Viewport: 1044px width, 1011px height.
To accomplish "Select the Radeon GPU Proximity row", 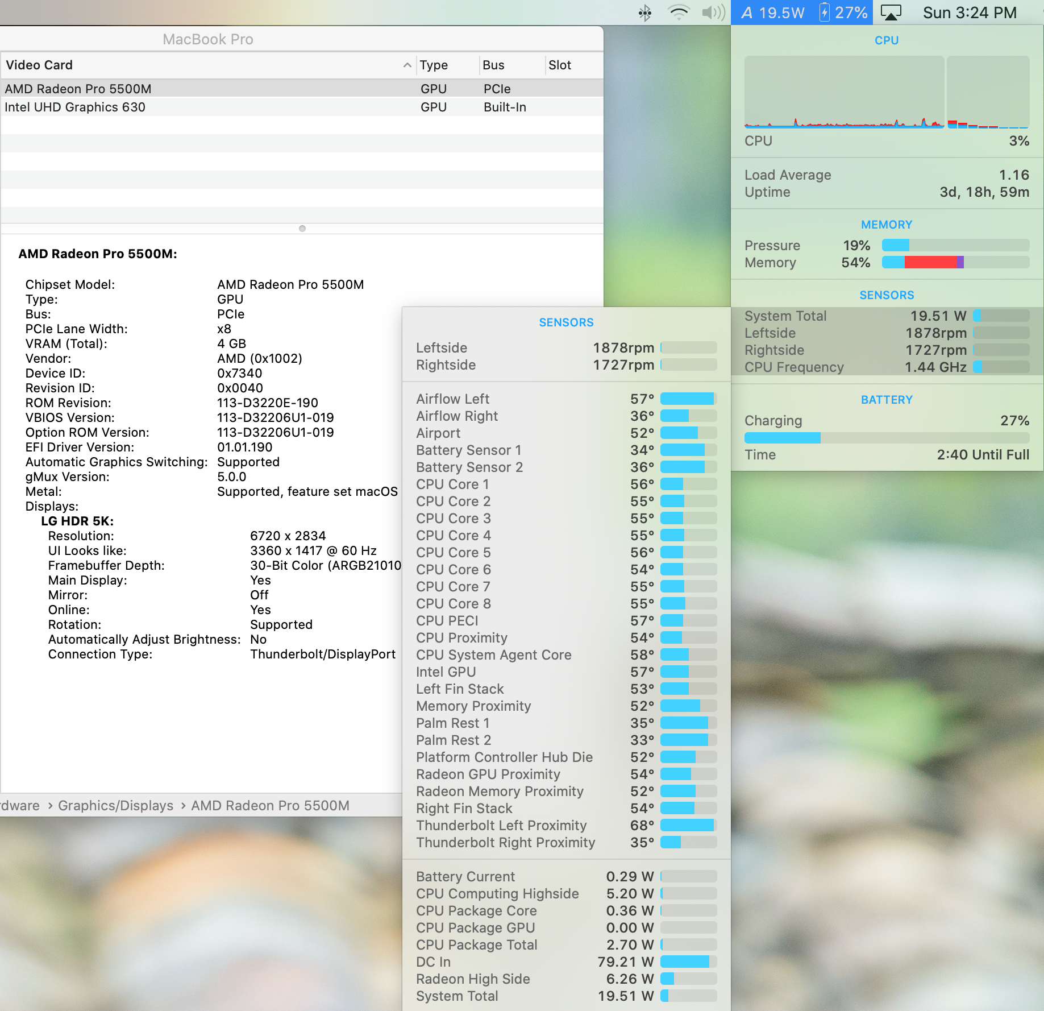I will coord(566,774).
